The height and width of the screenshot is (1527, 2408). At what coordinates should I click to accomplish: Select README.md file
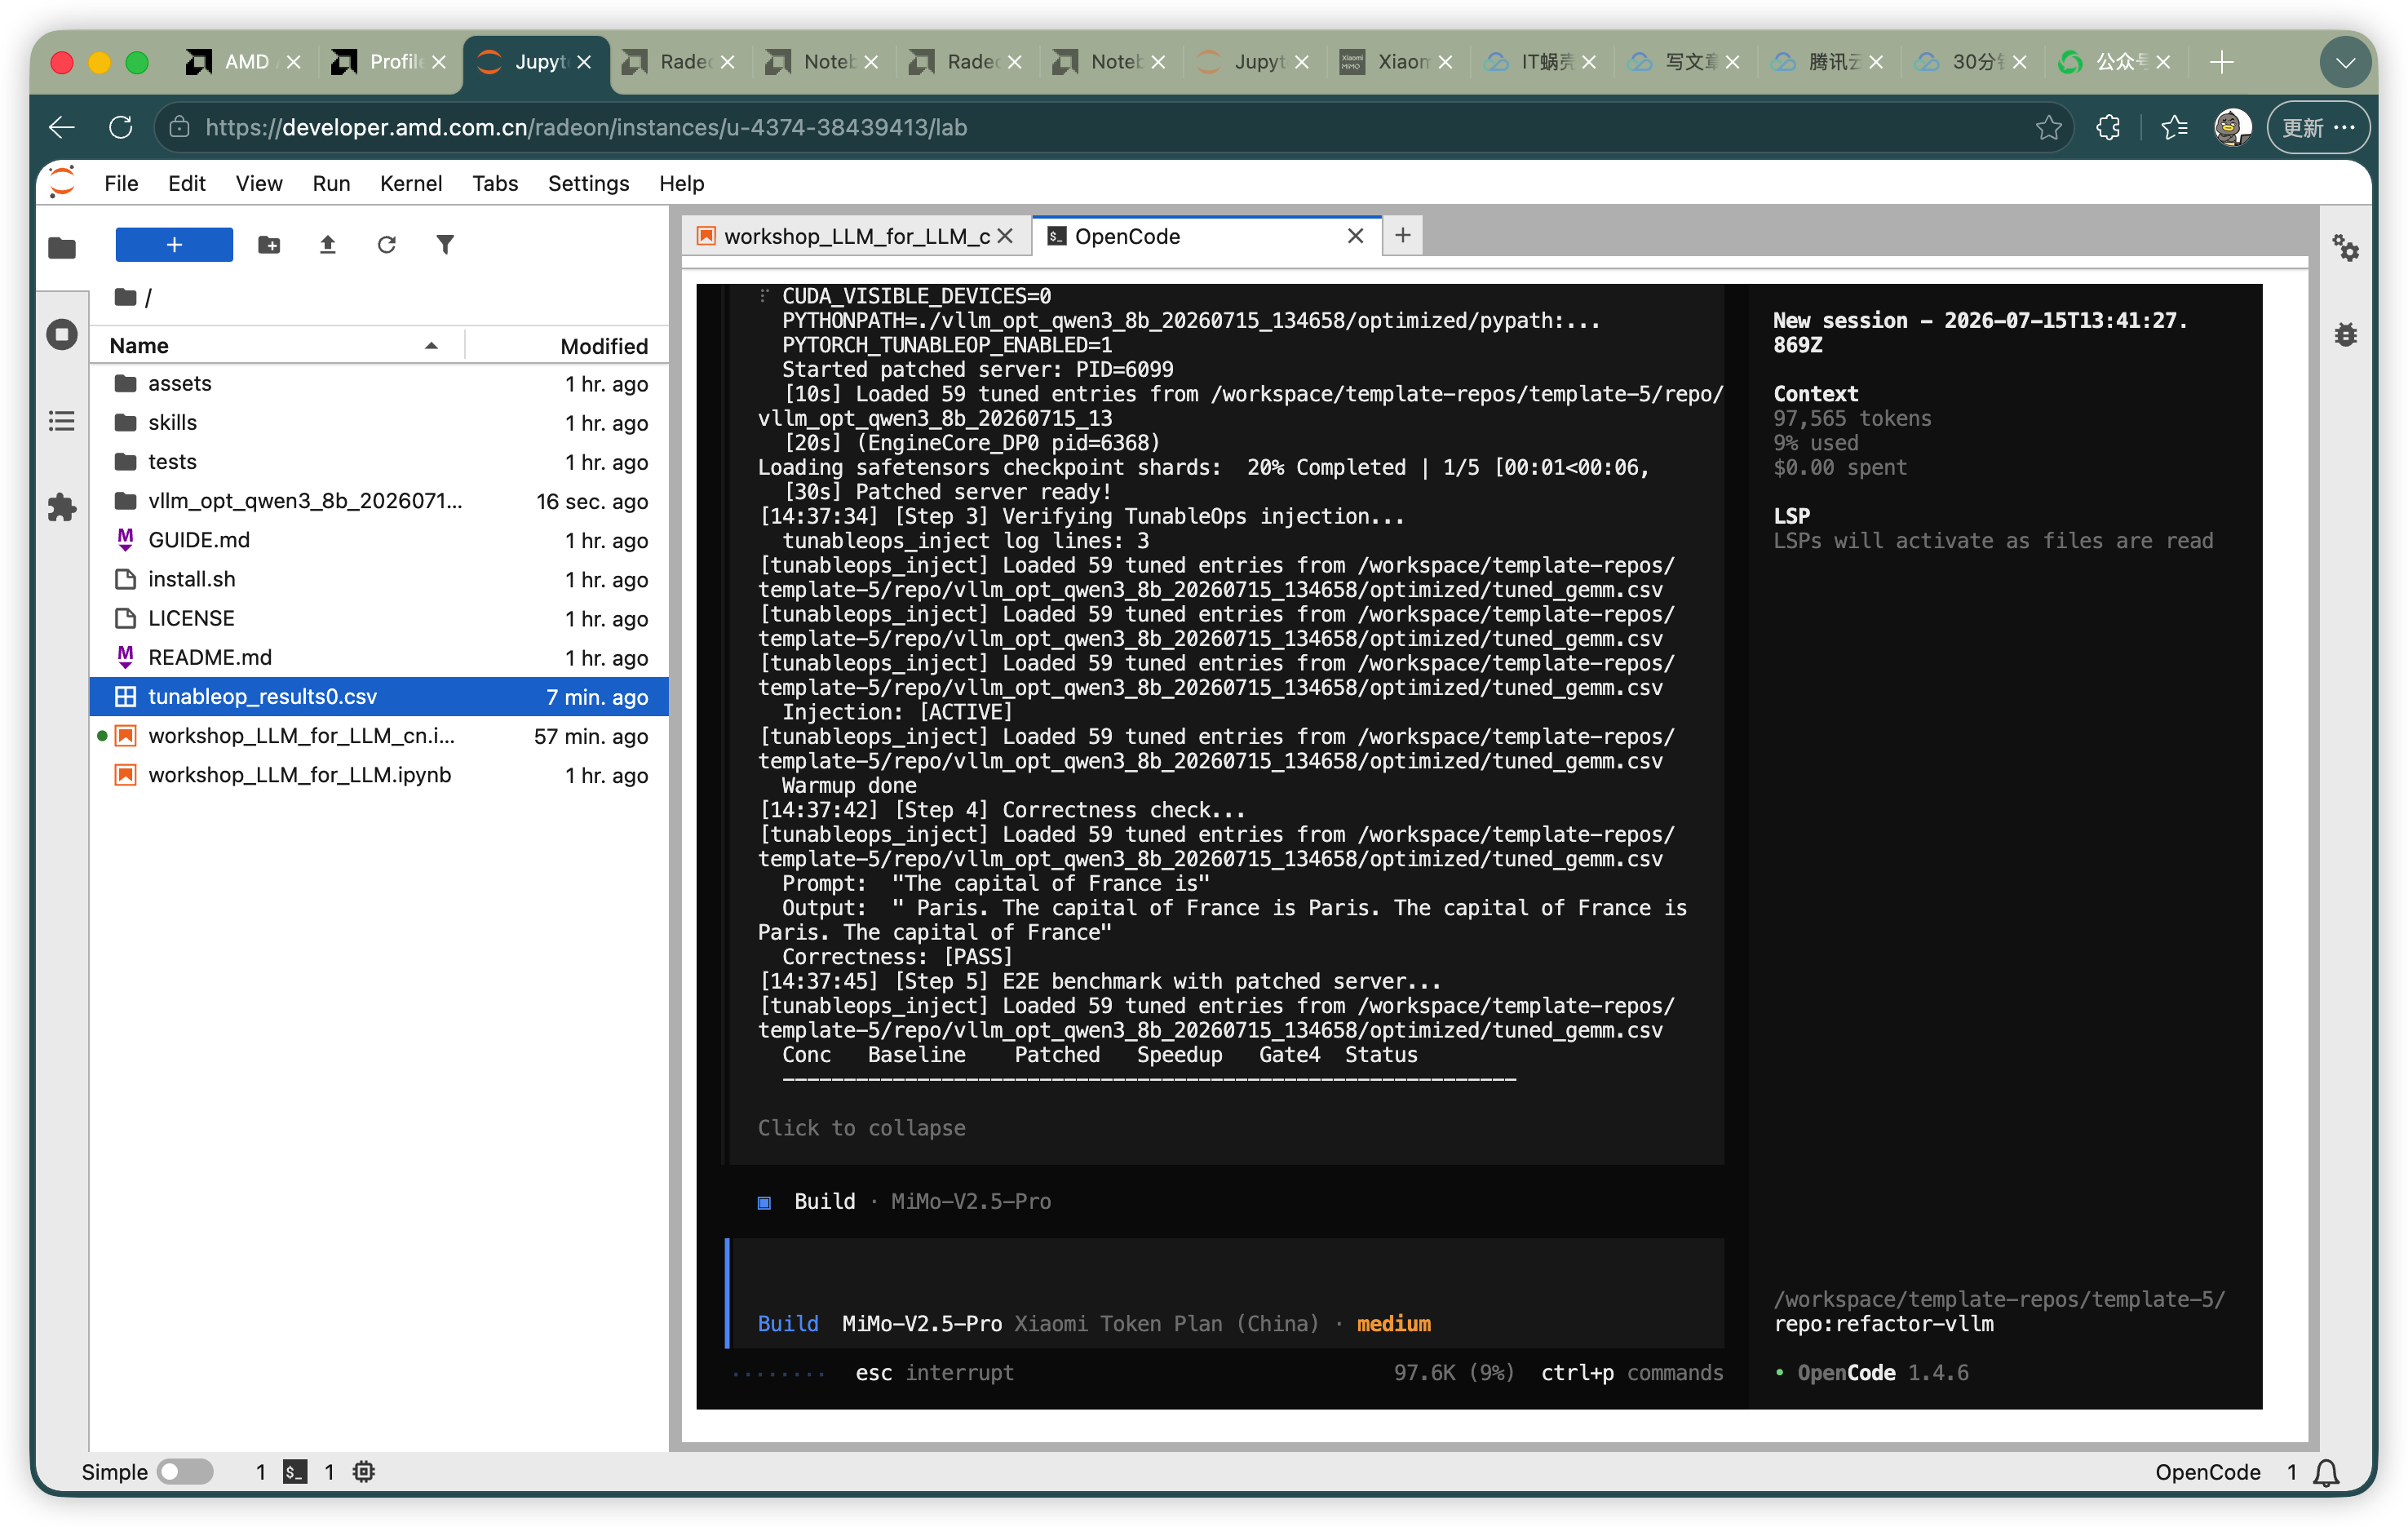379,657
